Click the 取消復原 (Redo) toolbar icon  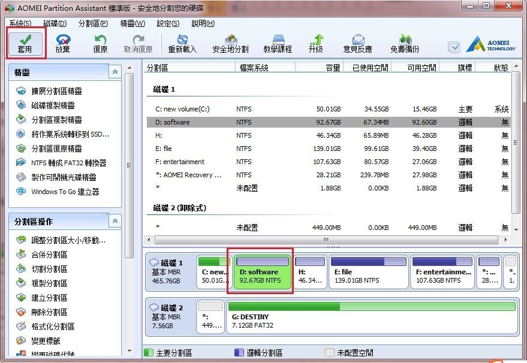(x=138, y=44)
